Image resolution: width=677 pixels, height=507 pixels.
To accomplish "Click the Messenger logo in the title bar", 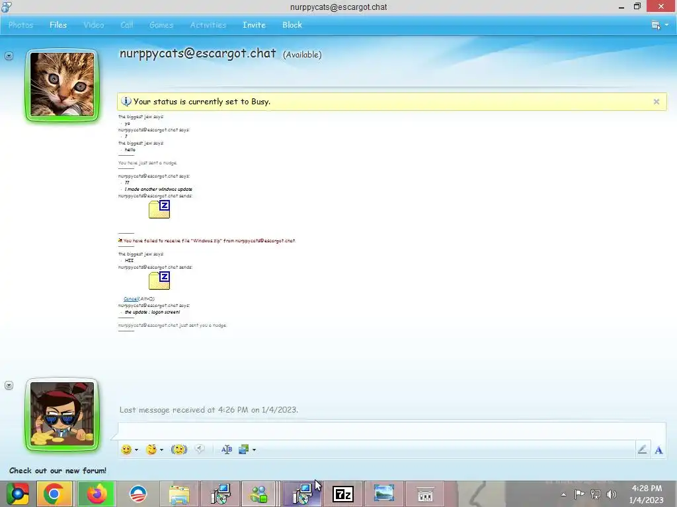I will click(7, 7).
